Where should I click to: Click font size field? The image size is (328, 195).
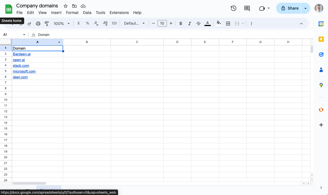coord(162,23)
